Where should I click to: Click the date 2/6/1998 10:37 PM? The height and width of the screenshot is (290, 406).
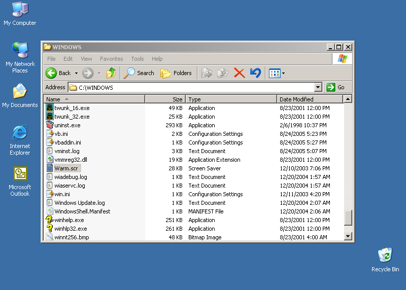pyautogui.click(x=303, y=125)
